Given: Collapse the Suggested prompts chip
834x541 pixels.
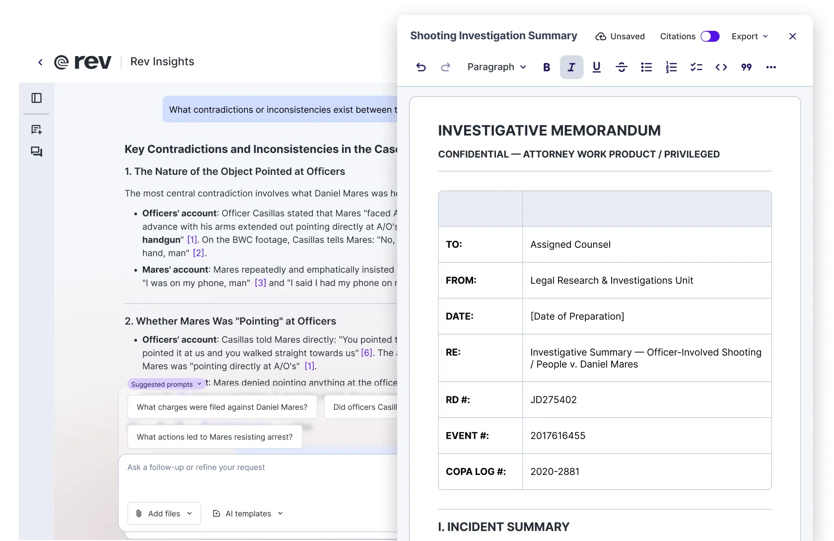Looking at the screenshot, I should pos(166,384).
